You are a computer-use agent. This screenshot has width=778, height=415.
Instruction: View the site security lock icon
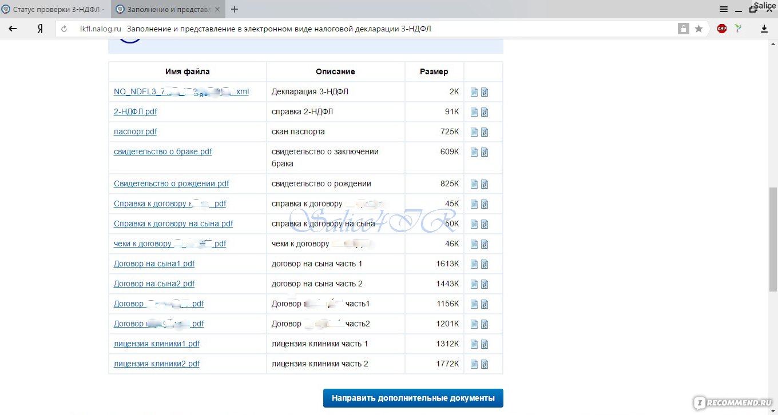[x=683, y=29]
